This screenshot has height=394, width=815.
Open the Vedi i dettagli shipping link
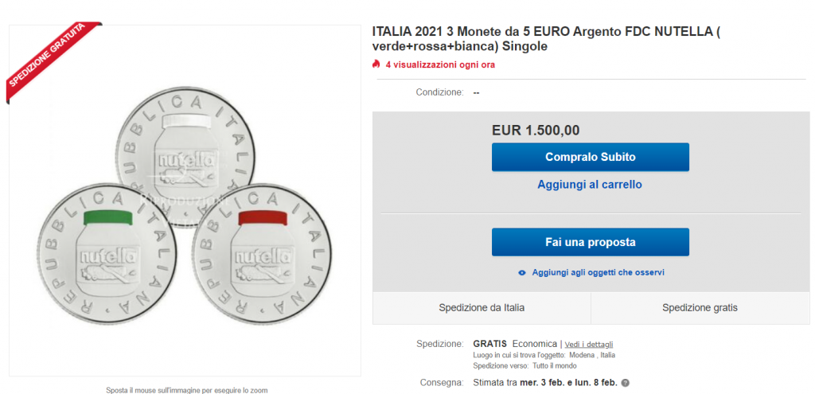(x=591, y=344)
